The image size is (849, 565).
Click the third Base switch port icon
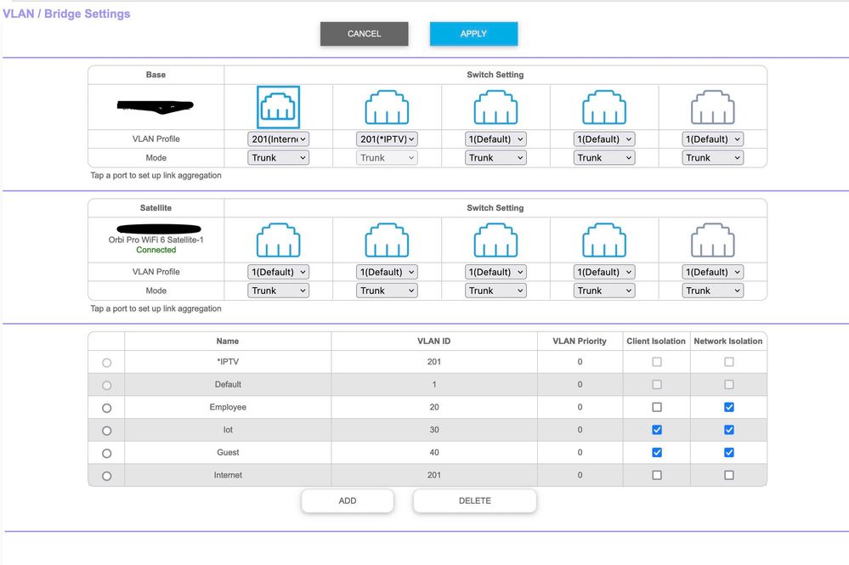[x=495, y=108]
